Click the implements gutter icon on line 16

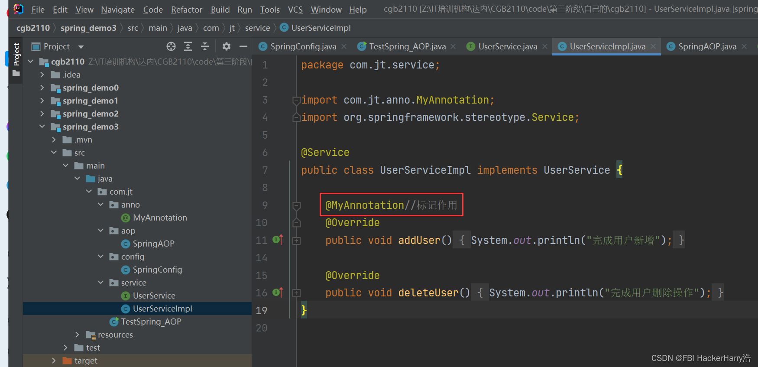(x=278, y=292)
